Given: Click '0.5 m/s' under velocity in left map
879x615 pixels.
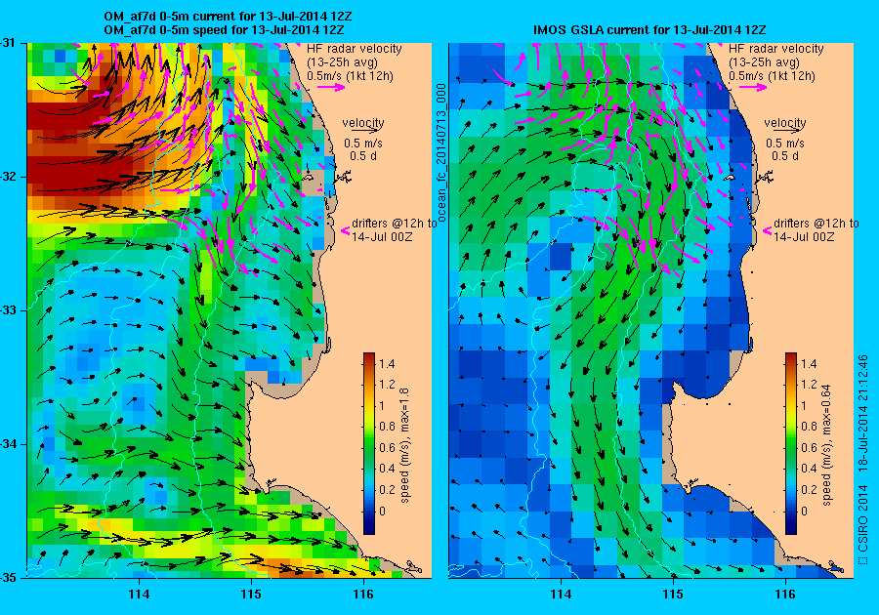Looking at the screenshot, I should [363, 143].
